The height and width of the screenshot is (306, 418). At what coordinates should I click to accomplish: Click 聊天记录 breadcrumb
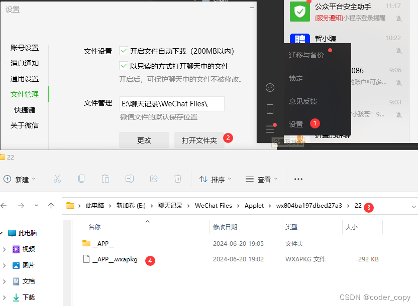170,205
